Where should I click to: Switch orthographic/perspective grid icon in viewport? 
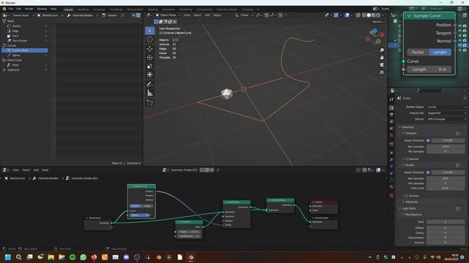coord(382,72)
